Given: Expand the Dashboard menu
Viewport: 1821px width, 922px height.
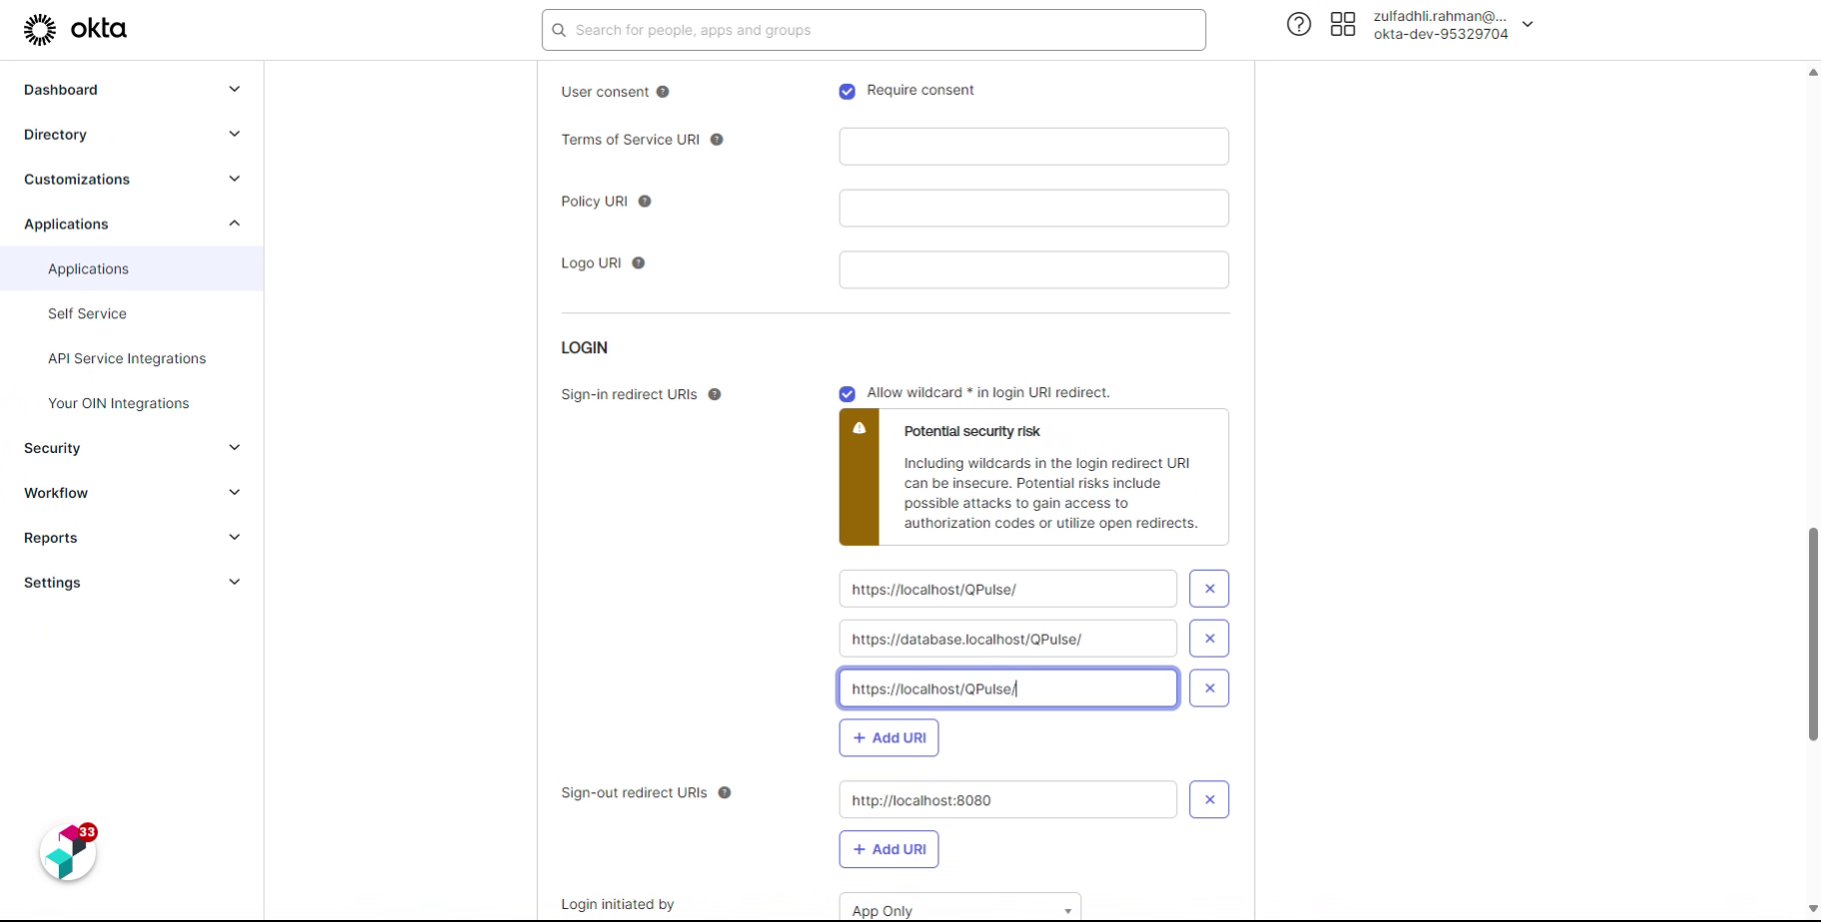Looking at the screenshot, I should point(132,90).
